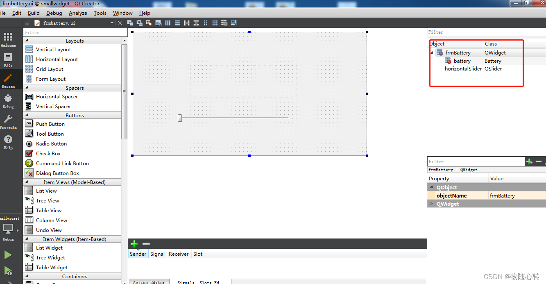Select the Vertical Layout widget
The image size is (546, 284).
tap(53, 49)
